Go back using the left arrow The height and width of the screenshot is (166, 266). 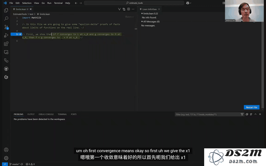click(x=76, y=3)
